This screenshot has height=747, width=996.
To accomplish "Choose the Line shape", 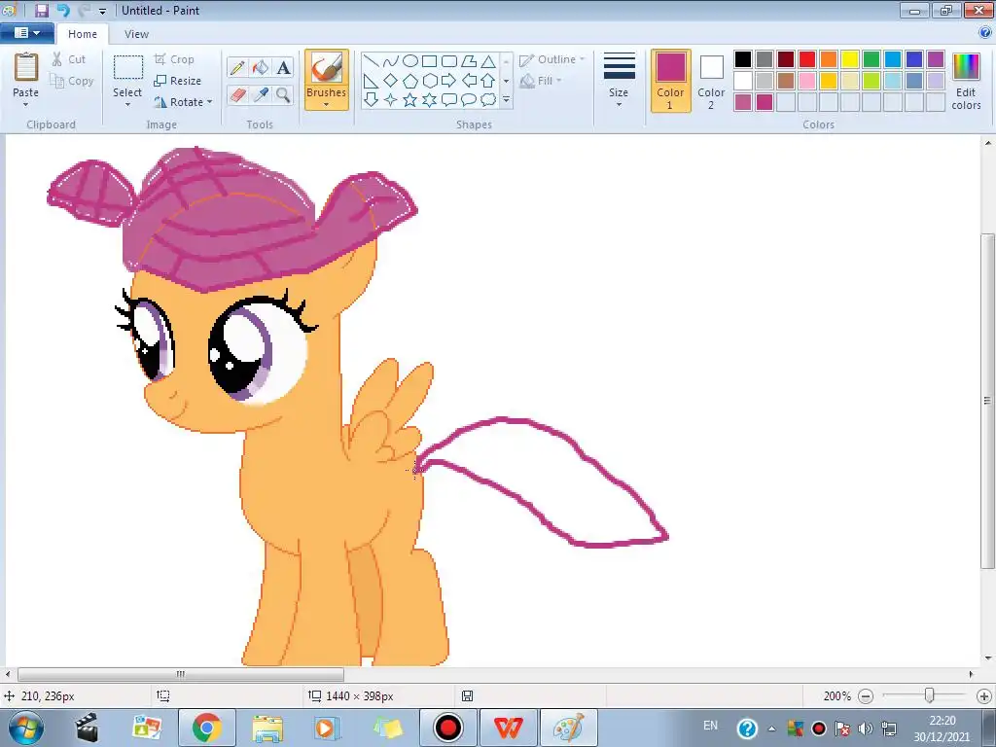I will [372, 61].
